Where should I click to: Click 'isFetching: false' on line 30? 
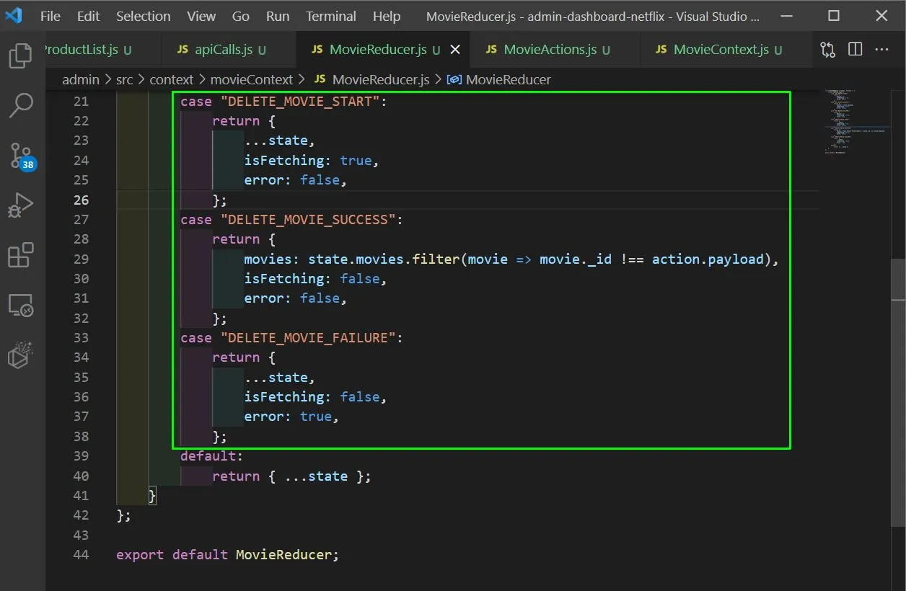[312, 279]
